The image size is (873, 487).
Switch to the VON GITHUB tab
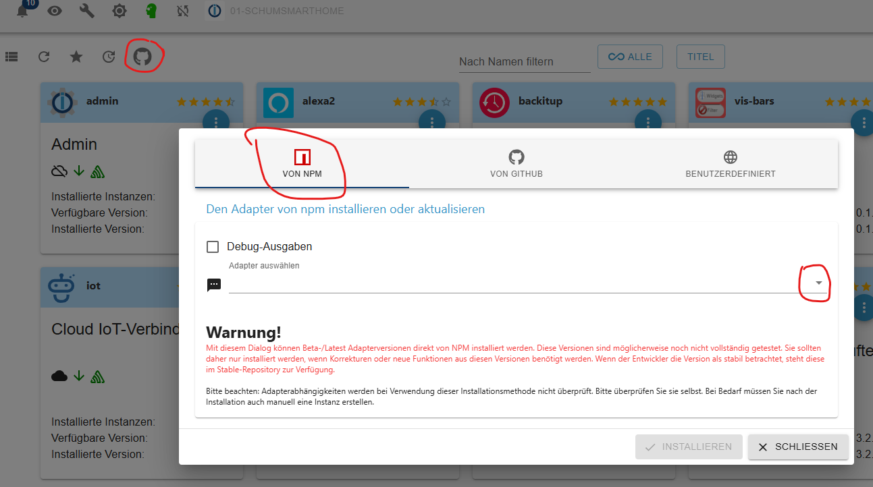(516, 164)
